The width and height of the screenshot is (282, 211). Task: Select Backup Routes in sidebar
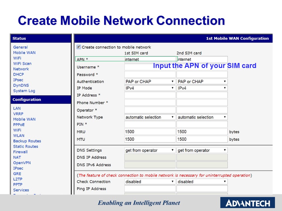27,141
